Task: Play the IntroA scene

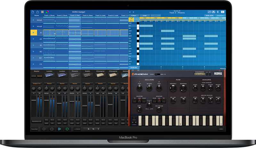Action: 34,20
